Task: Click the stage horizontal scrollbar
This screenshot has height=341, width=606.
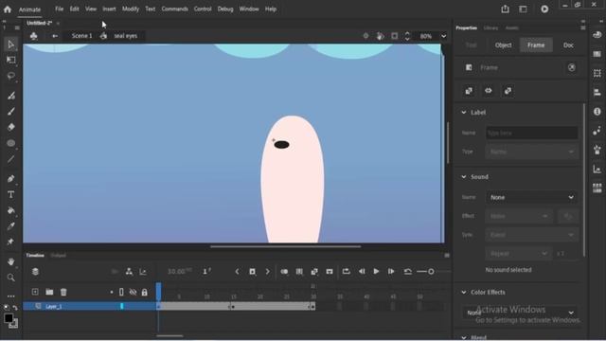Action: (286, 246)
